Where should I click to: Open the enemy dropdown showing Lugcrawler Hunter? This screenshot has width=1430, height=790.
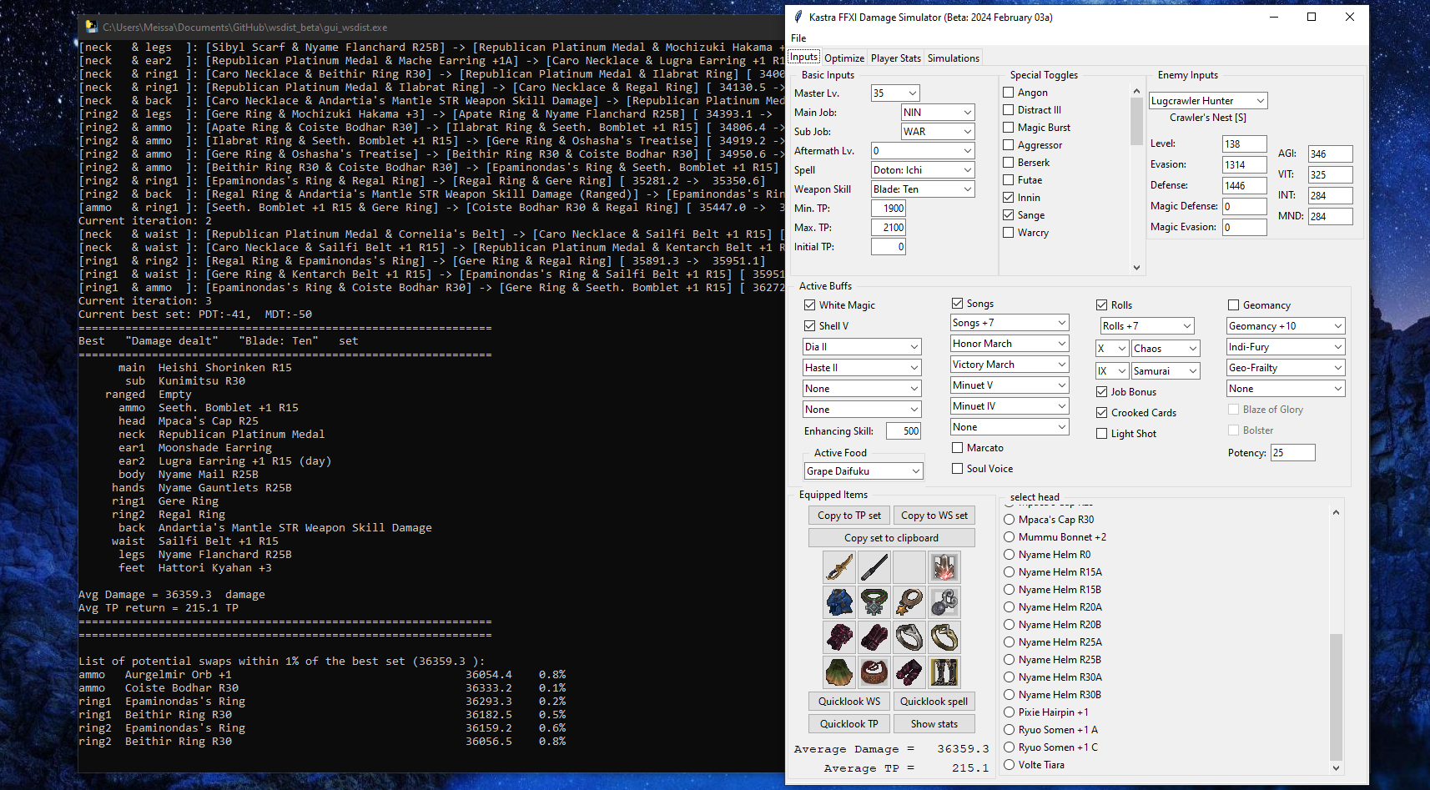[1208, 101]
